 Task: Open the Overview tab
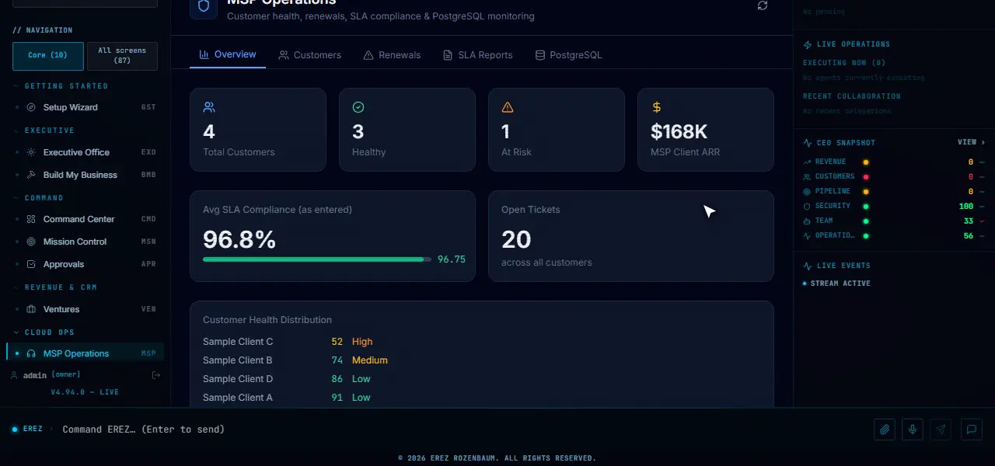tap(228, 54)
